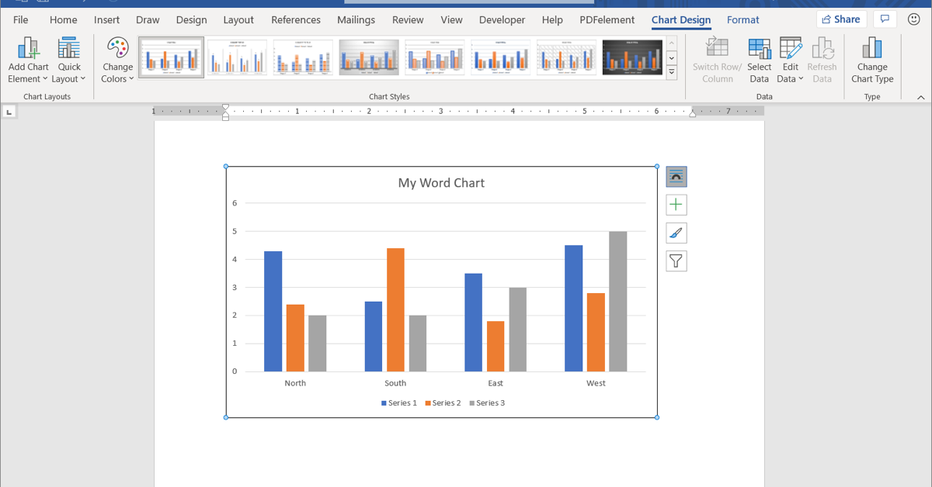Click the green plus Chart Elements button
The height and width of the screenshot is (487, 932).
coord(676,205)
